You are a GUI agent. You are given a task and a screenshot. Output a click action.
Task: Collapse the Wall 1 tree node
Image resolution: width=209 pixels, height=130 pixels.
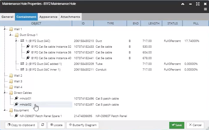(x=5, y=29)
